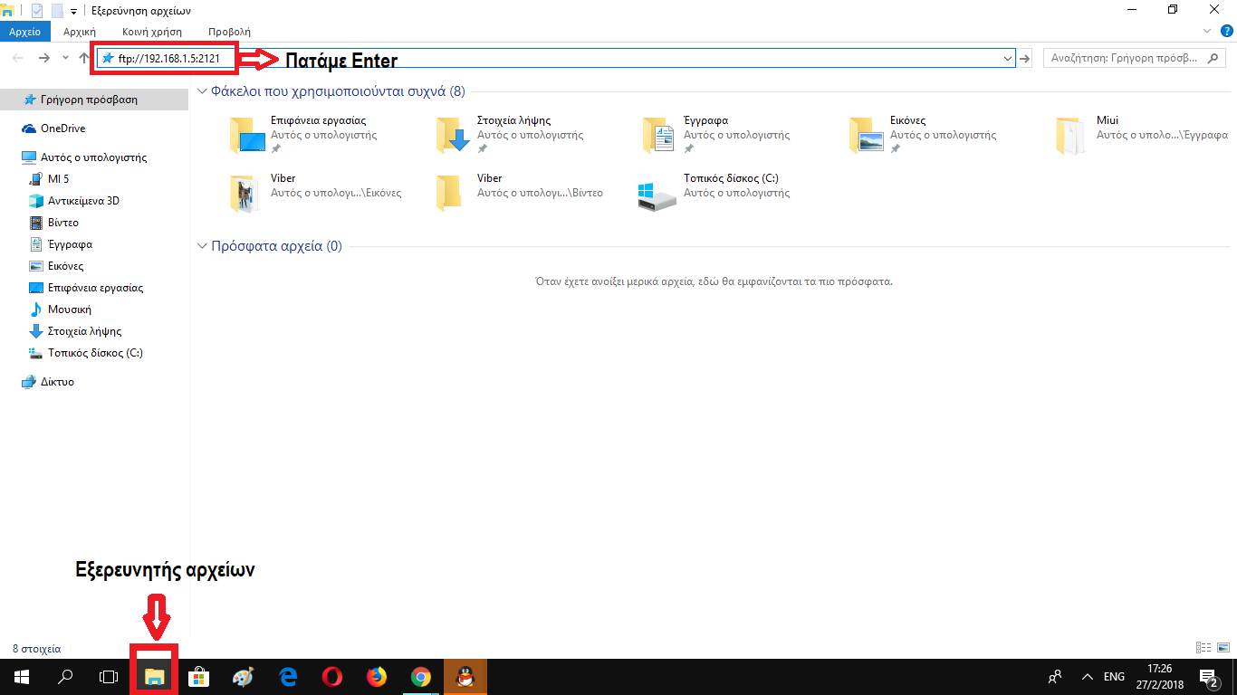This screenshot has width=1237, height=695.
Task: Open the Help question mark icon
Action: click(1226, 32)
